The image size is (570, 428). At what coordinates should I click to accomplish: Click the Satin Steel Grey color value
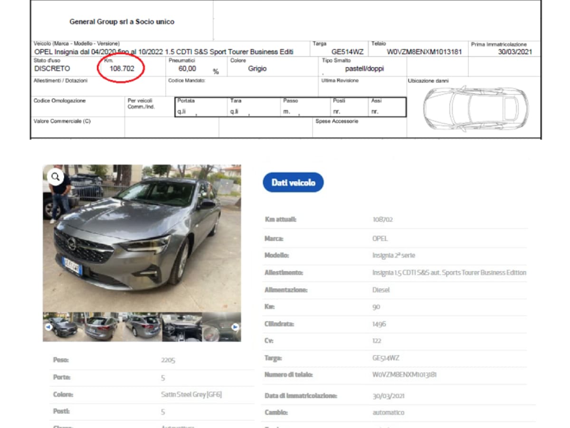pyautogui.click(x=191, y=395)
